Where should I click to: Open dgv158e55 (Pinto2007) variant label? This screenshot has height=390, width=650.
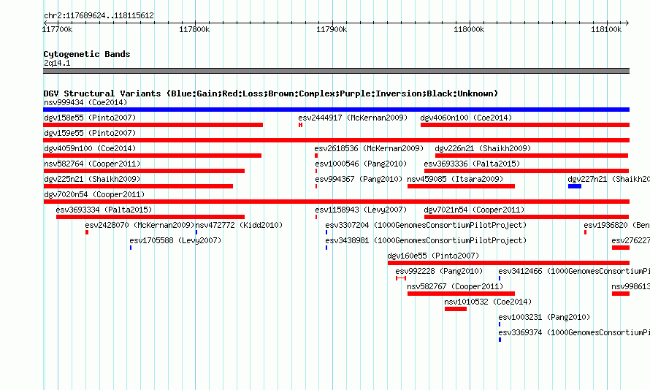[x=90, y=118]
